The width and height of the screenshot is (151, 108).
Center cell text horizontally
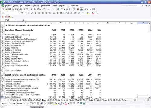43,13
